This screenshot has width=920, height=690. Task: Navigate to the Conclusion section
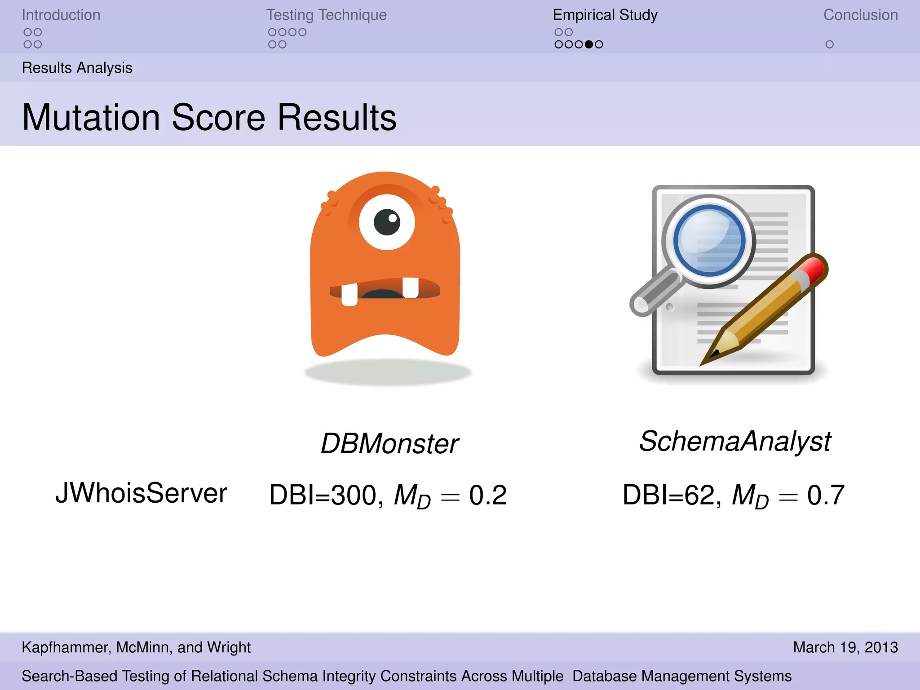tap(861, 15)
